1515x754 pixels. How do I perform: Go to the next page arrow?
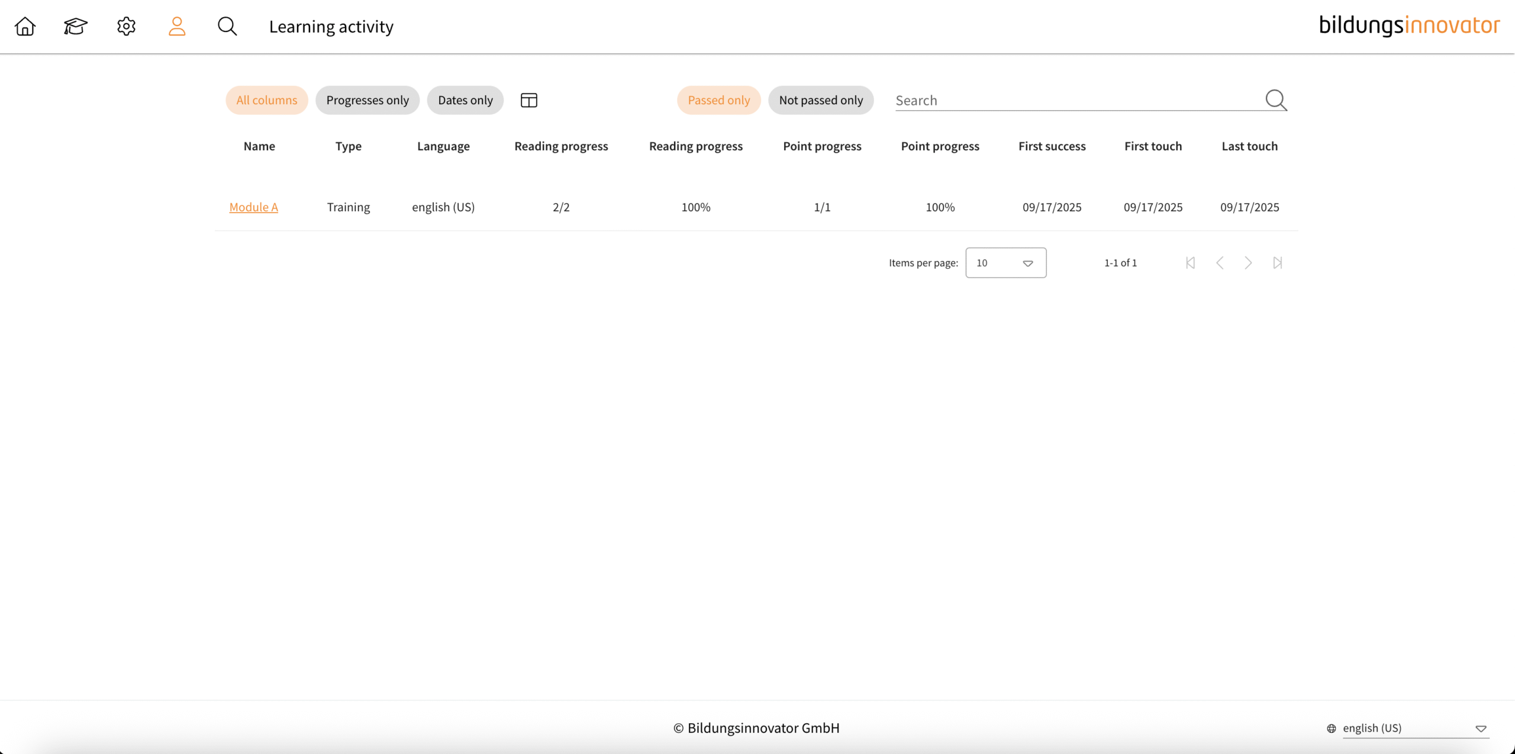pos(1248,263)
